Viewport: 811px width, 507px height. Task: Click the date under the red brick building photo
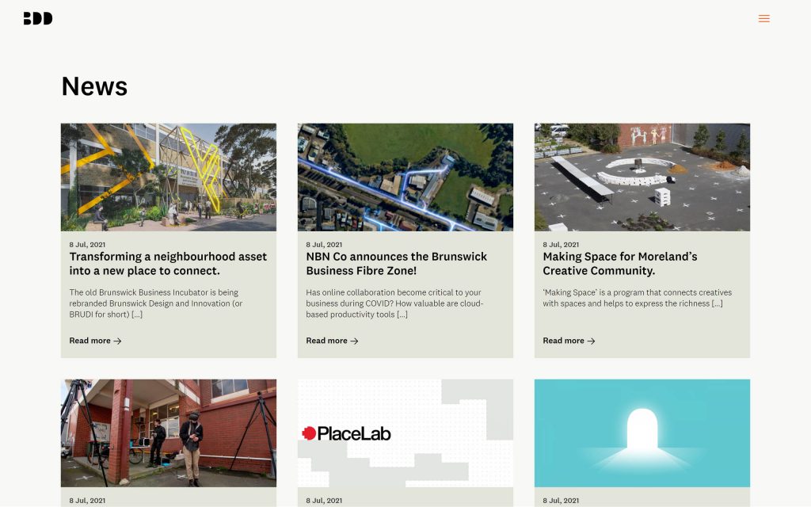tap(87, 501)
